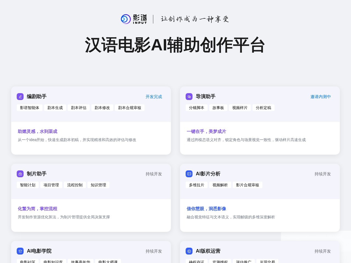Open the AI影片分析 card title
The width and height of the screenshot is (351, 263).
[208, 174]
